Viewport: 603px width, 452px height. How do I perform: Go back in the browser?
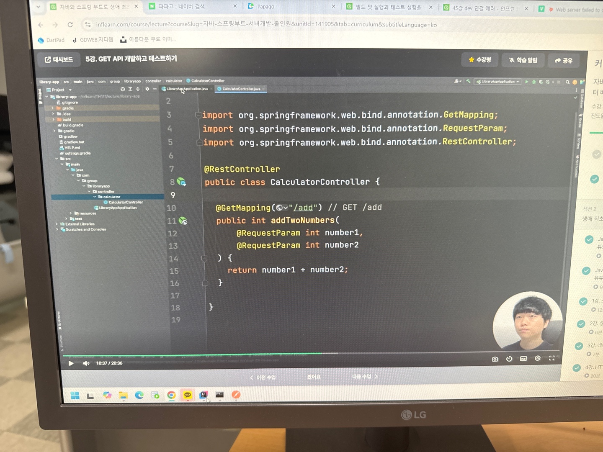[x=41, y=25]
